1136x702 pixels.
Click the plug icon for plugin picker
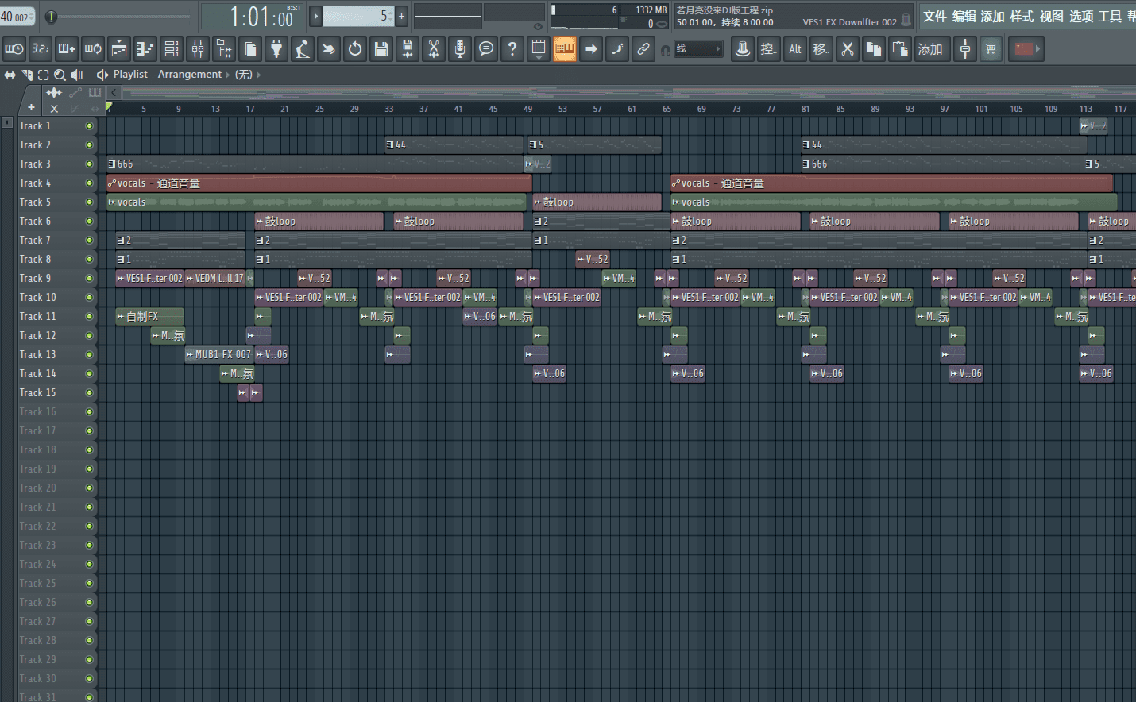coord(276,49)
